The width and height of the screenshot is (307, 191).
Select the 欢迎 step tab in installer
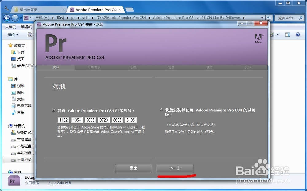56,67
